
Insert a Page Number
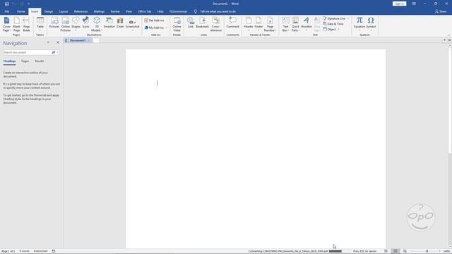[x=270, y=24]
